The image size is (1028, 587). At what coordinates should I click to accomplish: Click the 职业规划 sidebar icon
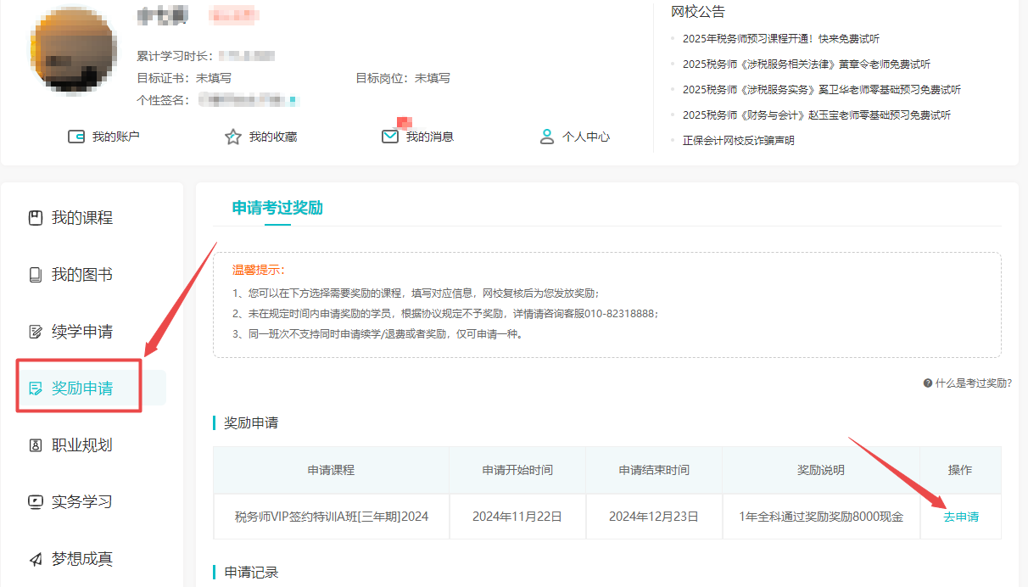pyautogui.click(x=36, y=445)
